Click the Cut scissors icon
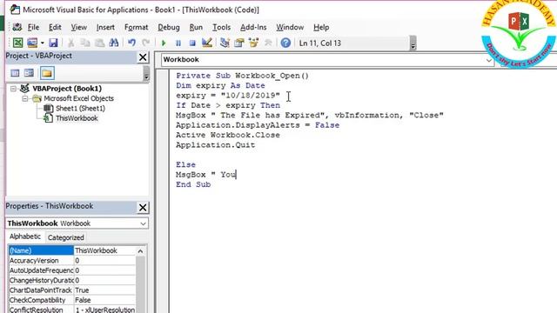557x313 pixels. coord(71,43)
